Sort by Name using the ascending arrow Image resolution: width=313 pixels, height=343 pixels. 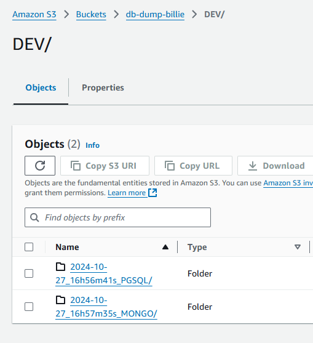pyautogui.click(x=165, y=247)
